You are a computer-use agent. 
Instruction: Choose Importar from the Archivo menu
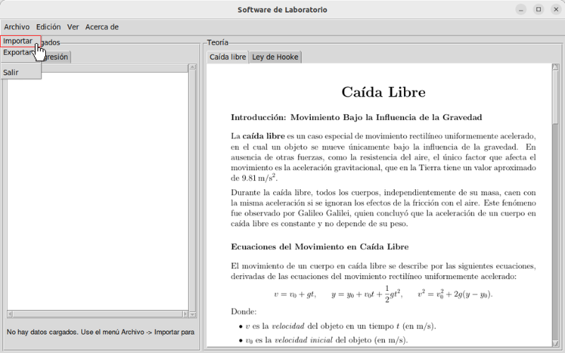point(20,41)
